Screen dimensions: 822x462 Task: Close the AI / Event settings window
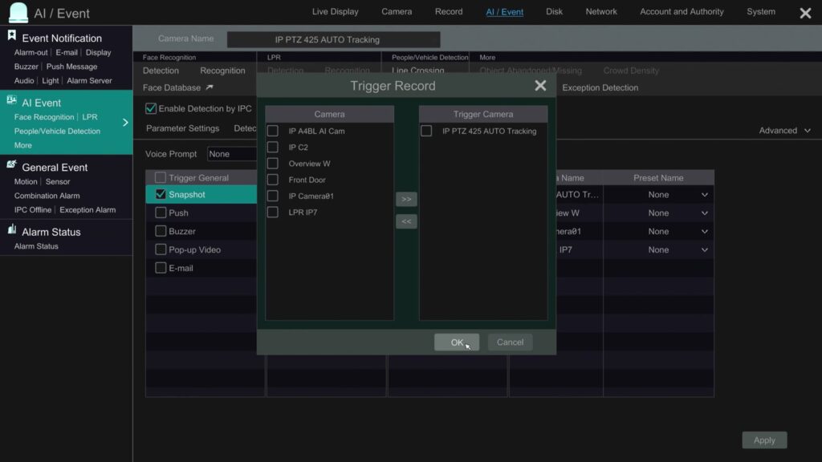[x=806, y=13]
